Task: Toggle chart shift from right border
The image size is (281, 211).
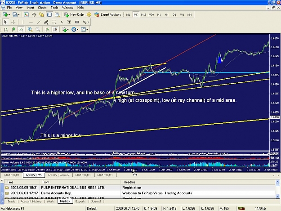Action: 55,29
